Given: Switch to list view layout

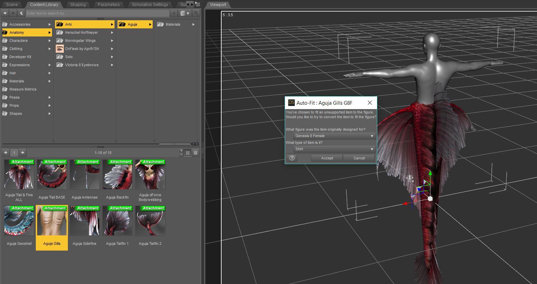Looking at the screenshot, I should pyautogui.click(x=195, y=153).
